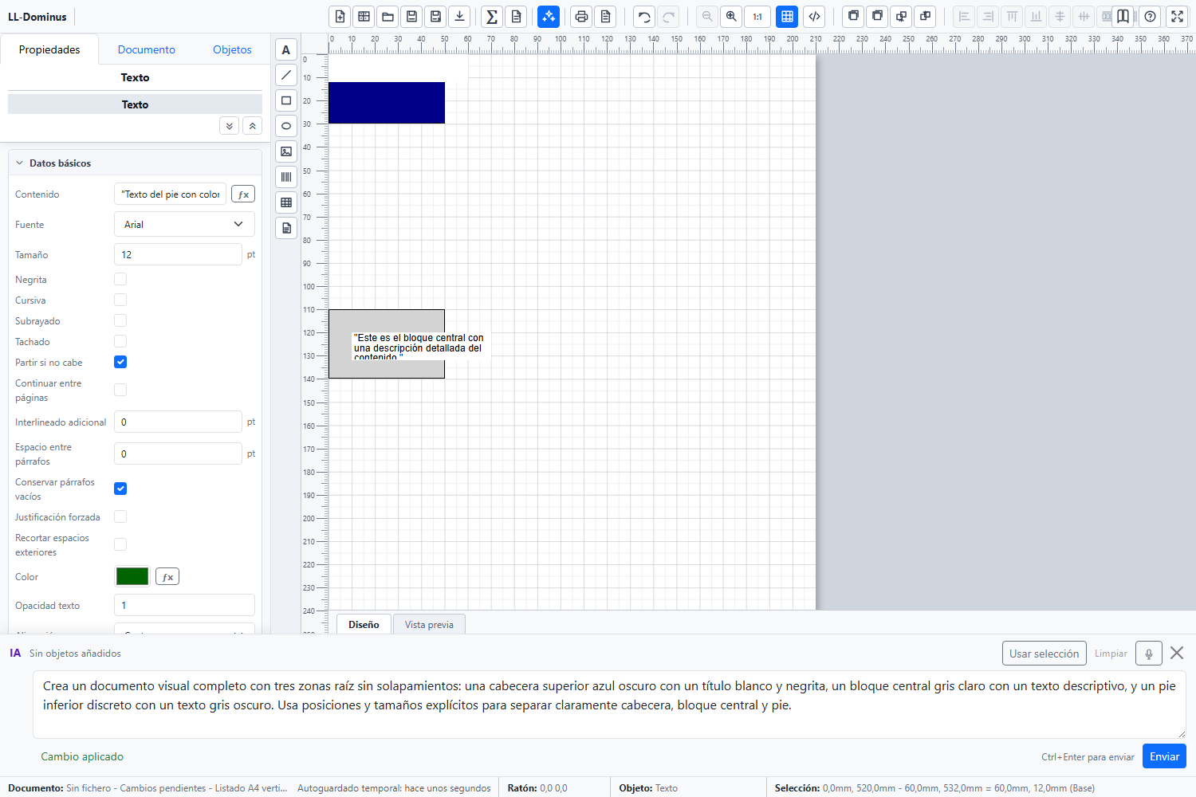Image resolution: width=1196 pixels, height=797 pixels.
Task: Open the code view with the </> icon
Action: point(814,16)
